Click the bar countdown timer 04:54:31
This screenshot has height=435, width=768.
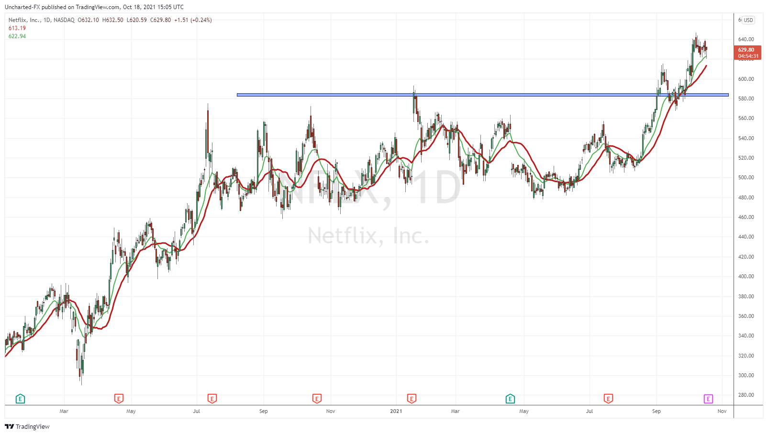coord(748,56)
